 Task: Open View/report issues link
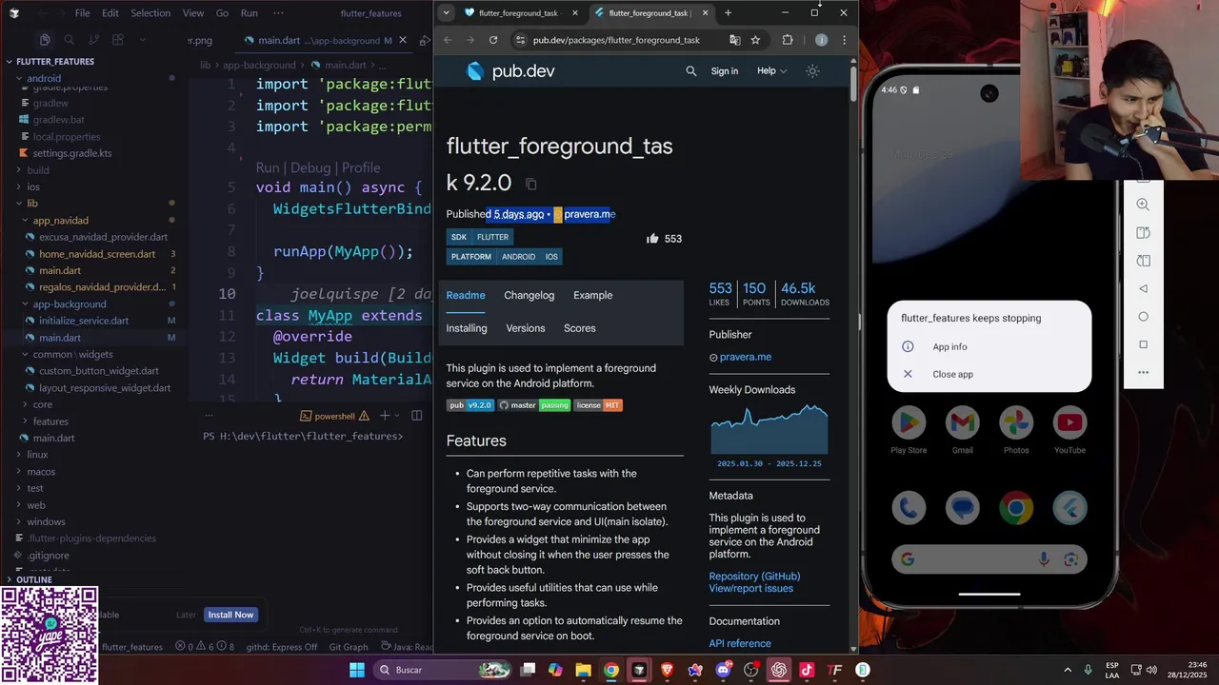750,588
